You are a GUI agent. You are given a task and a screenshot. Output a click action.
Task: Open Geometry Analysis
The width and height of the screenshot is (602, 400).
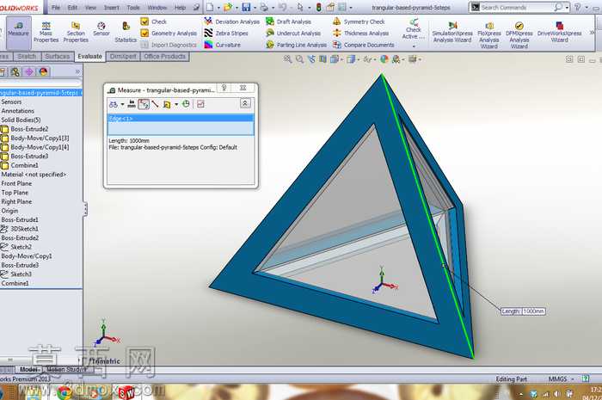point(169,34)
